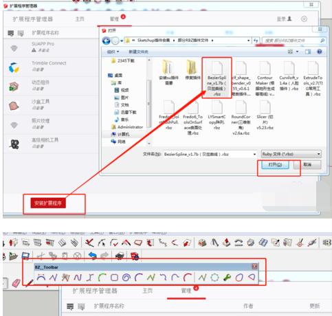
Task: Click the back arrow in the file dialog
Action: coord(106,41)
